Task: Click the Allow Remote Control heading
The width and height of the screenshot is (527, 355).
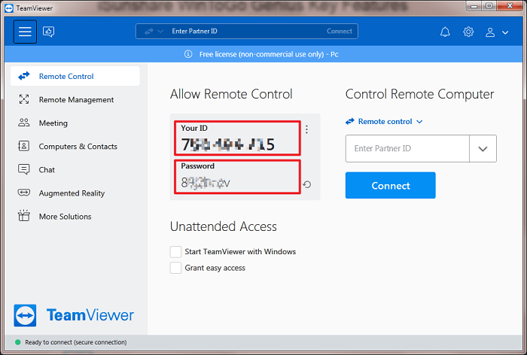Action: (231, 94)
